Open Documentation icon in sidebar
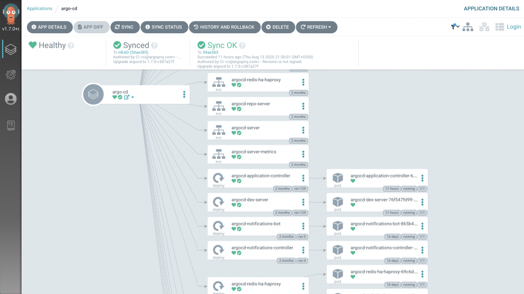This screenshot has height=294, width=524. (11, 125)
